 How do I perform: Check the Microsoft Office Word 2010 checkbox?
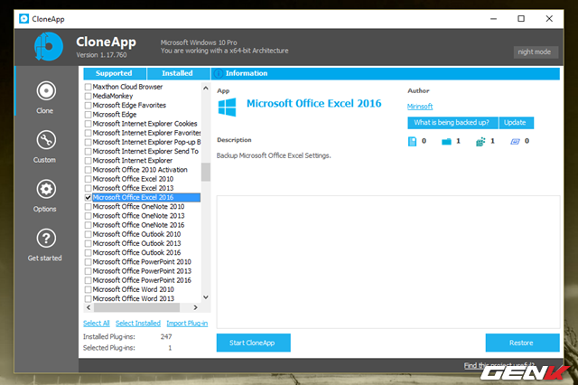tap(89, 290)
